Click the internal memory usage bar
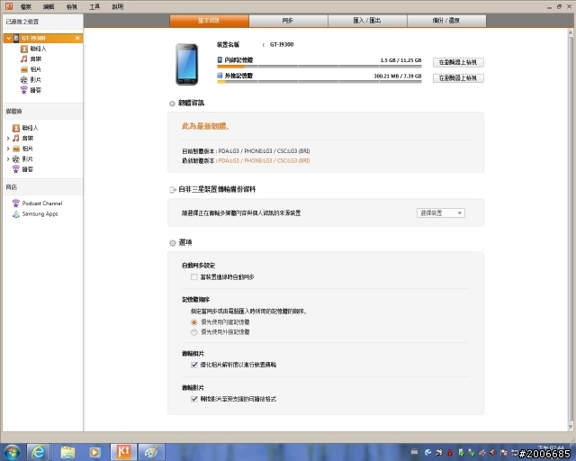This screenshot has height=461, width=576. pos(319,67)
